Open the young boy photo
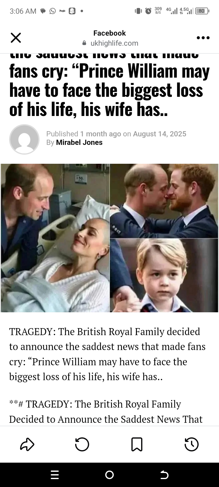 click(x=164, y=275)
